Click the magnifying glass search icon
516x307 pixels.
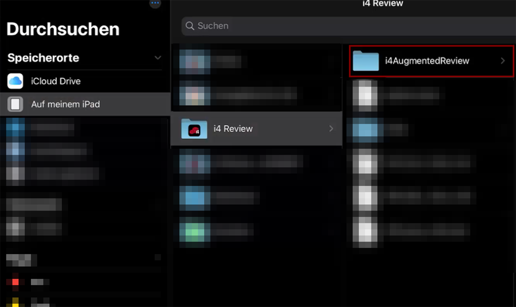pos(190,26)
